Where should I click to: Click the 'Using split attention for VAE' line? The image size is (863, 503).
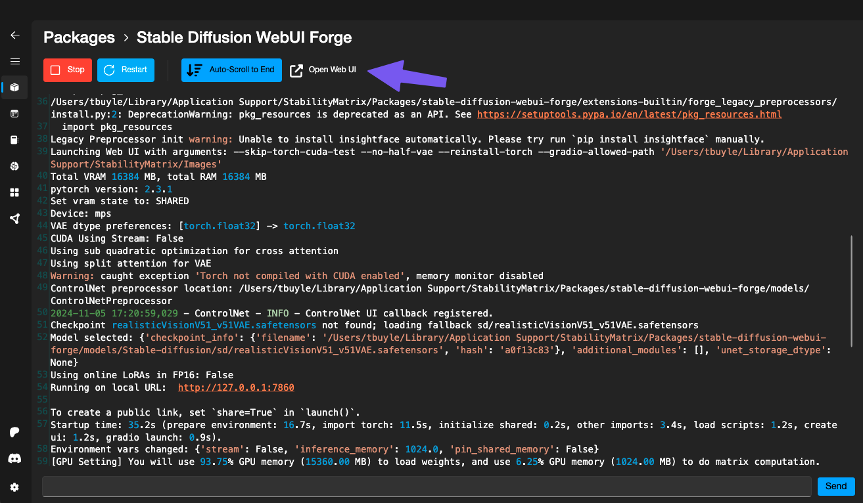(131, 263)
